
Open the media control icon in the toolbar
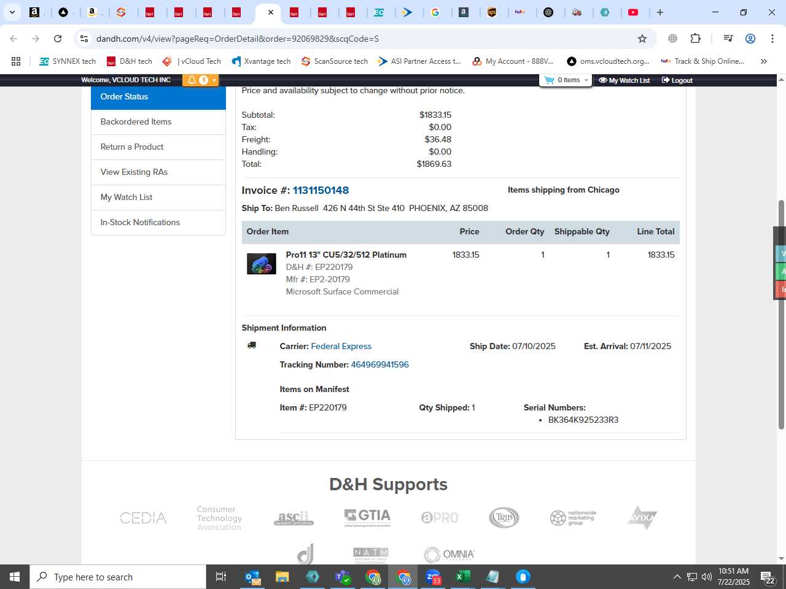[x=728, y=39]
